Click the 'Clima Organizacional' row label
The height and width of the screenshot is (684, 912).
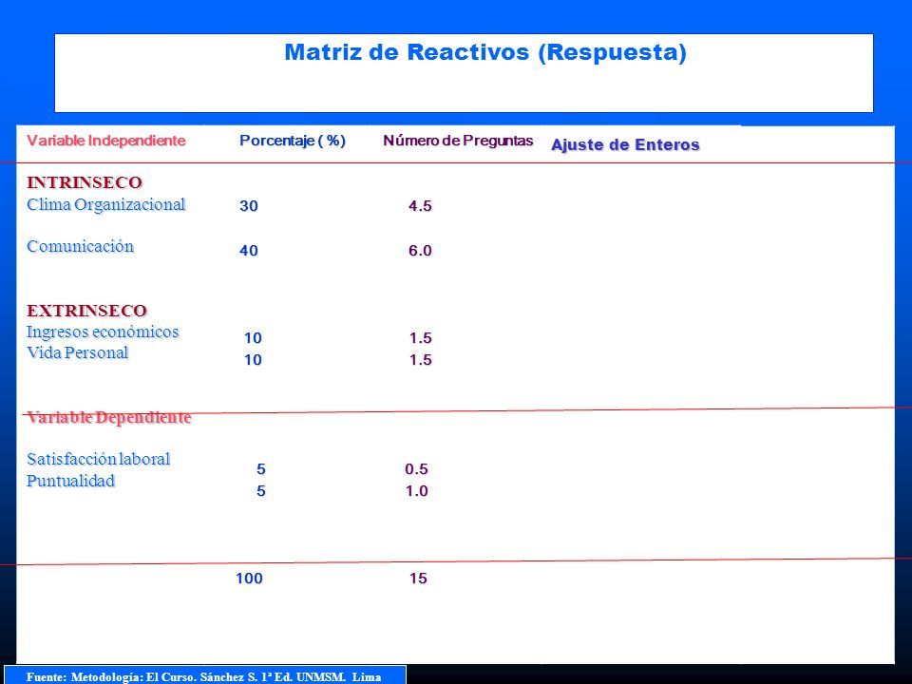point(105,205)
